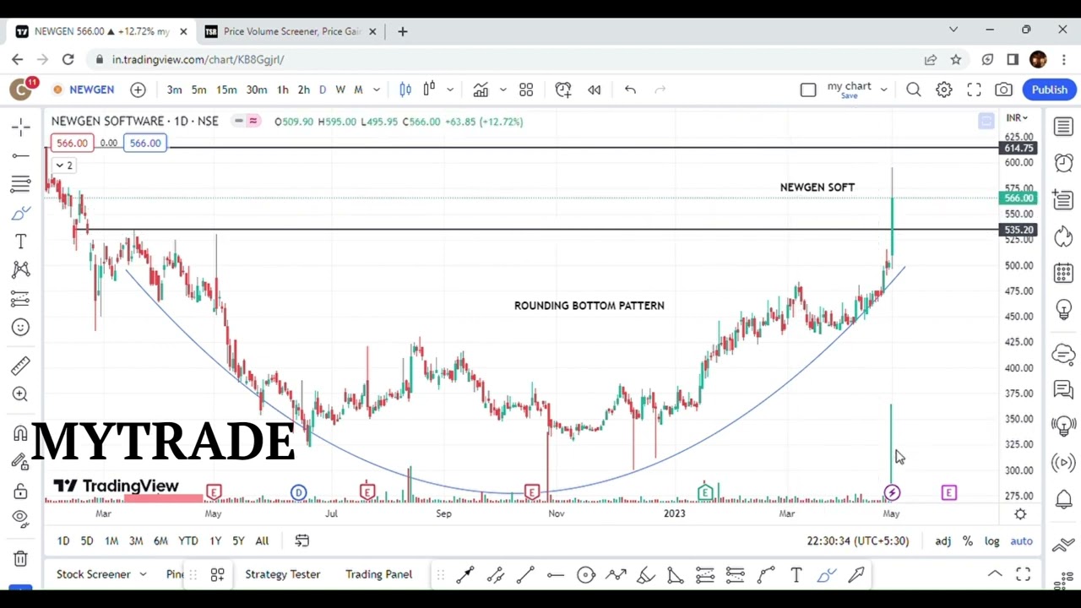
Task: Open the Strategy Tester tab
Action: 283,574
